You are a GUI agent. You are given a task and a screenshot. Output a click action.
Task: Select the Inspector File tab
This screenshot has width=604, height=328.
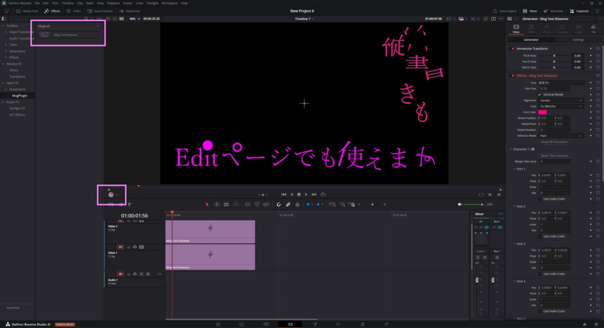pos(593,29)
